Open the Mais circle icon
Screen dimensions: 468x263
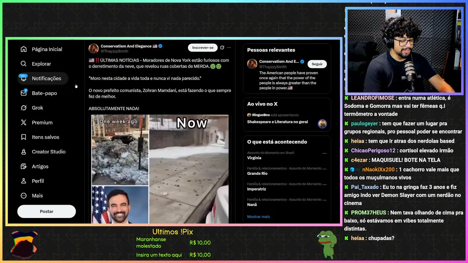[24, 195]
